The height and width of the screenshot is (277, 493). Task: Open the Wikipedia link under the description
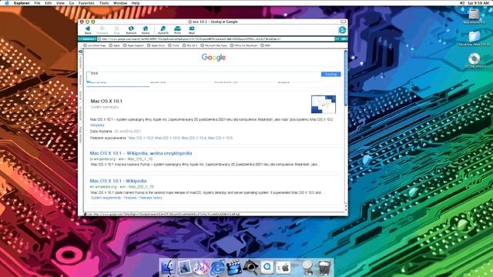point(97,125)
